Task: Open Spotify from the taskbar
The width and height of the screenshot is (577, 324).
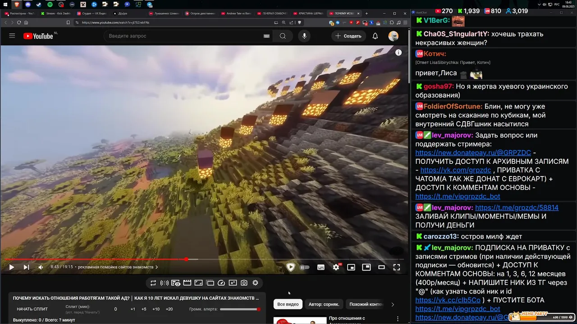Action: (x=50, y=4)
